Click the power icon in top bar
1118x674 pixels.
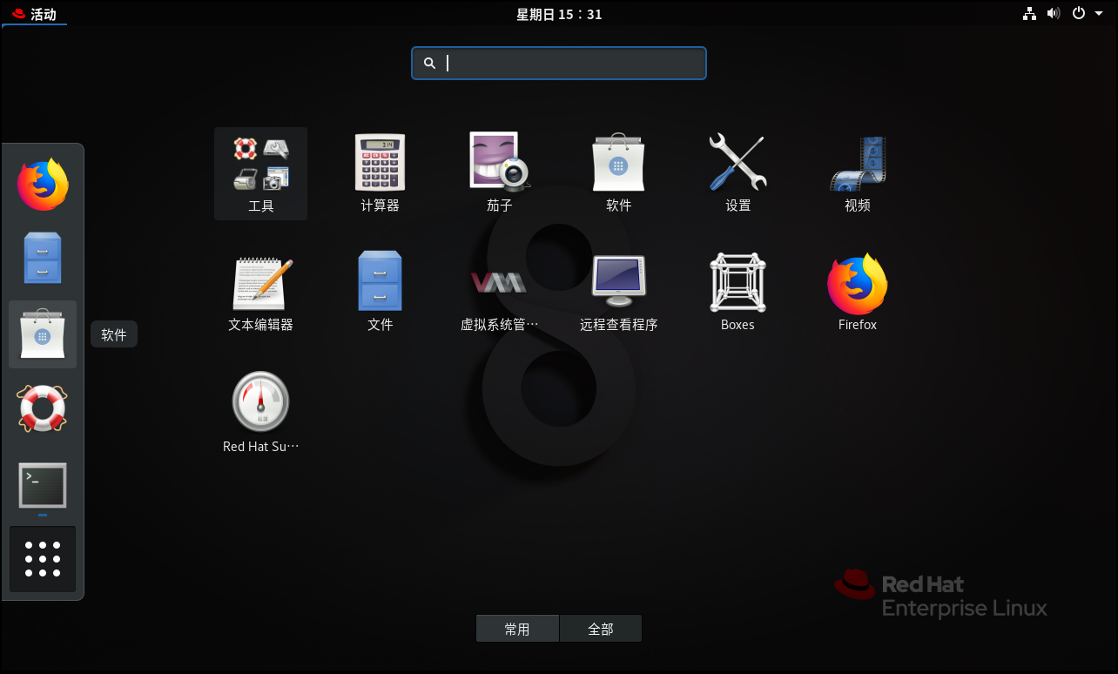(1079, 13)
